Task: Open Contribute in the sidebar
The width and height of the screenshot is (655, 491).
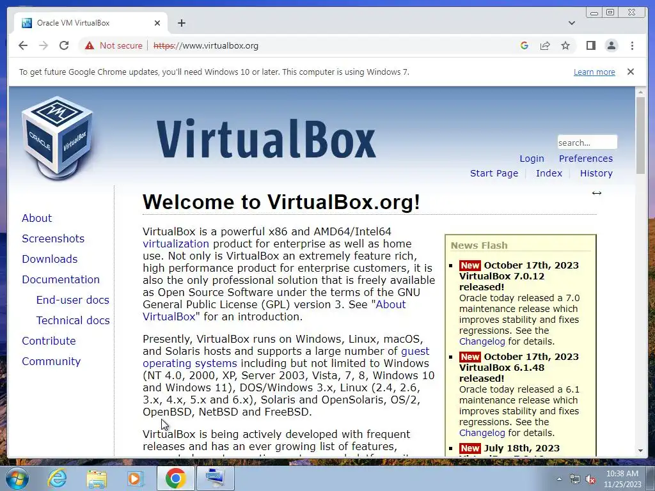Action: tap(49, 341)
